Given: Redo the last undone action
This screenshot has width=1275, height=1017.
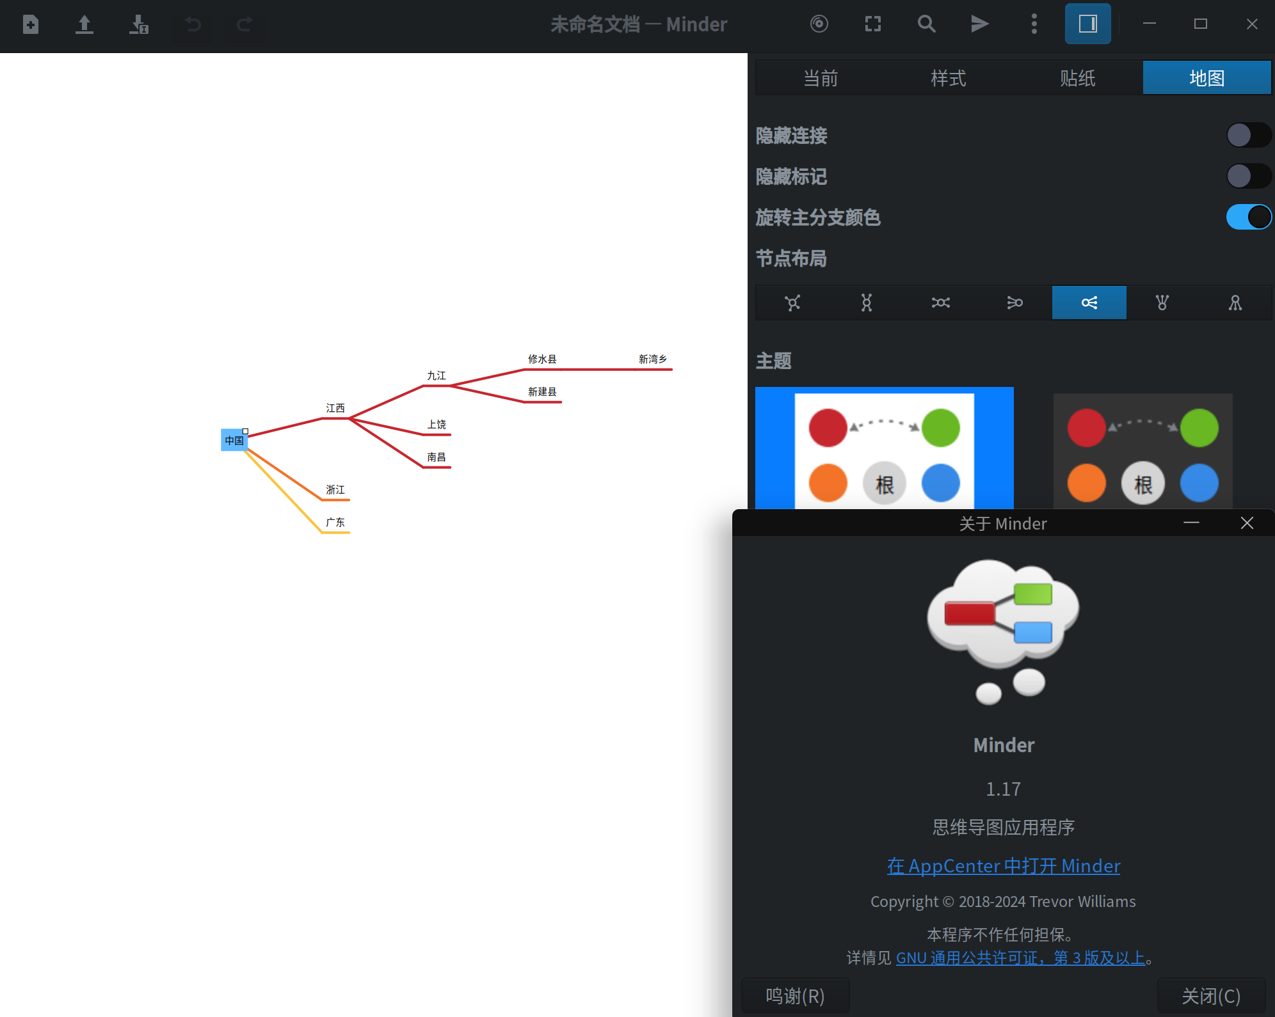Looking at the screenshot, I should [x=245, y=24].
